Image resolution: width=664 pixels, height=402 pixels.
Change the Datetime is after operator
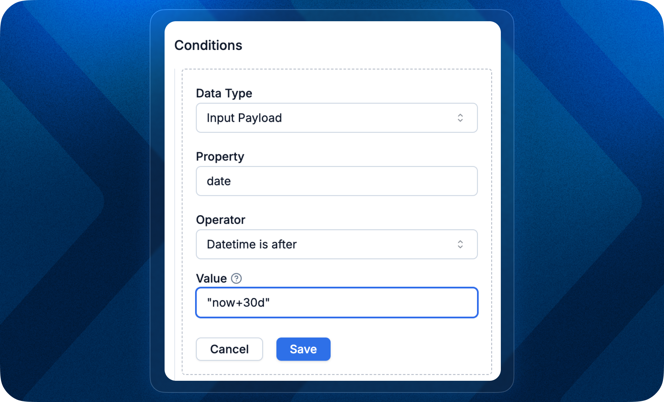pos(336,244)
